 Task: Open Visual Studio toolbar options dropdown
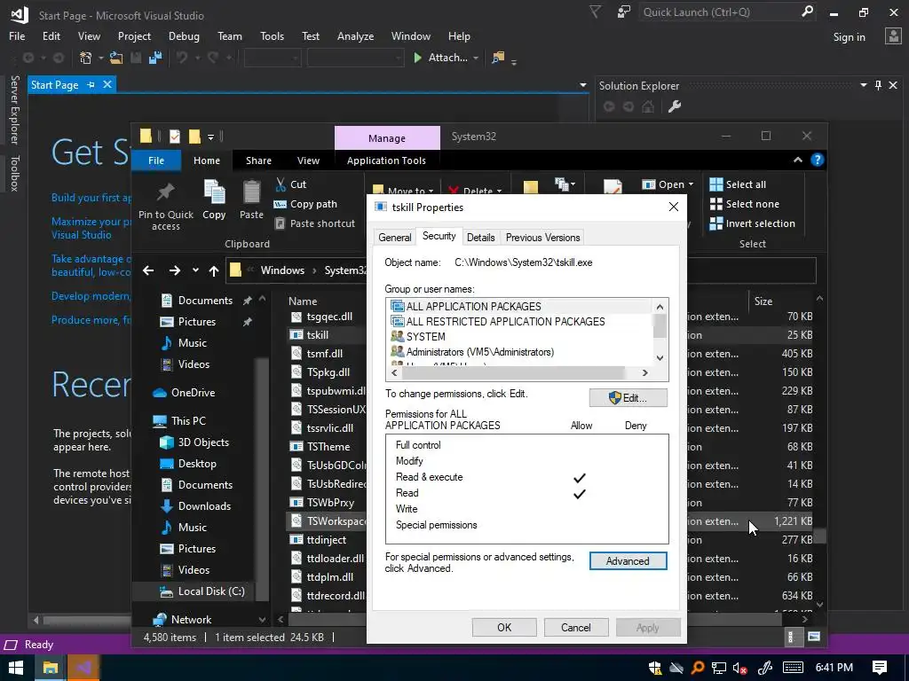tap(514, 60)
